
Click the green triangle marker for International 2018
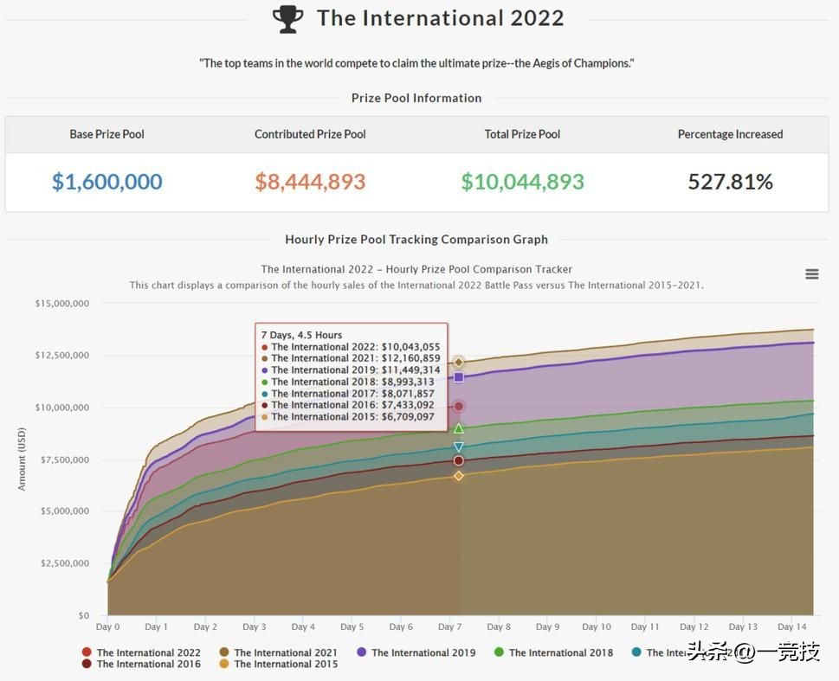458,427
